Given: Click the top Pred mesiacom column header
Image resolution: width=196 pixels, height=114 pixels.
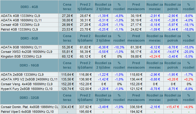Looking at the screenshot, I should 136,7.
